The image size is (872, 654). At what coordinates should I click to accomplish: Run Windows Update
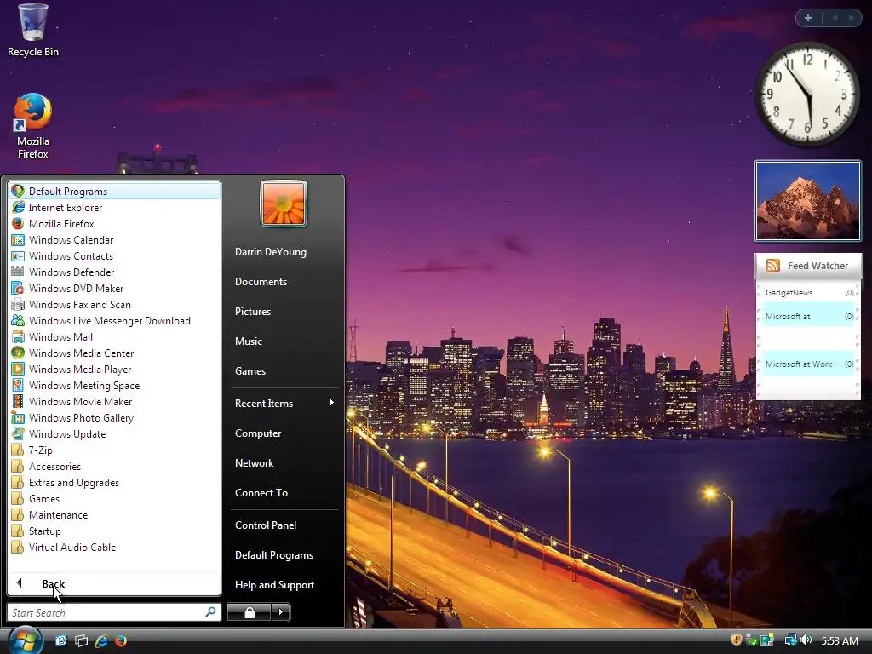click(x=114, y=433)
